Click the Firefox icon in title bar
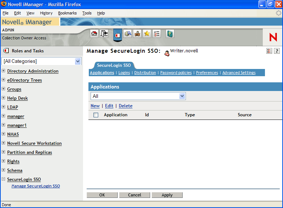The height and width of the screenshot is (208, 283). click(x=4, y=4)
